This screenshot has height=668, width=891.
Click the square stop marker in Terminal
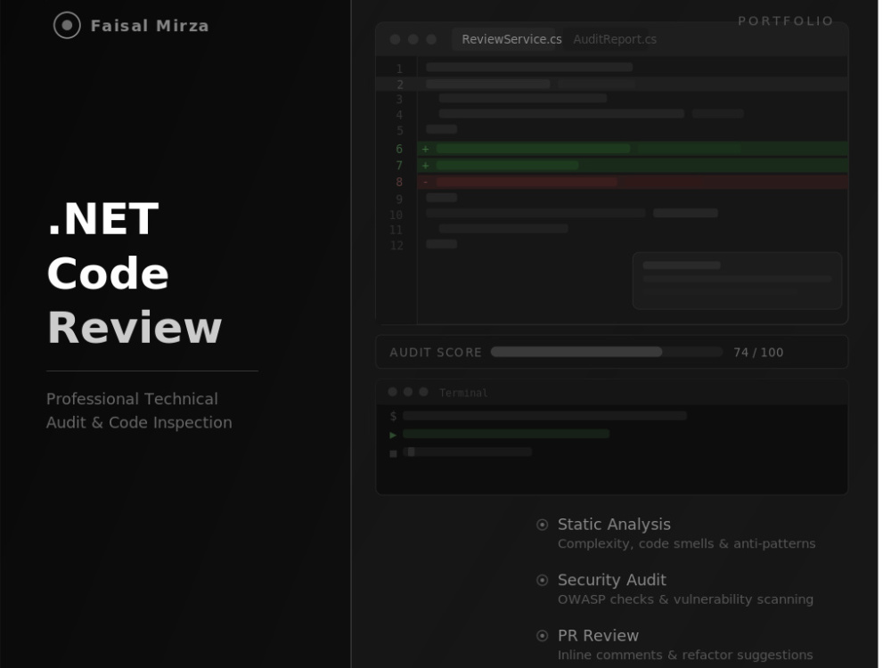[x=393, y=453]
